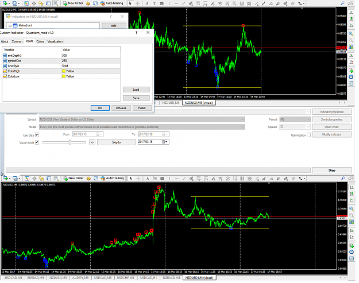Screen dimensions: 359x283
Task: Open USDCHF,M5 chart tab
Action: coord(125,277)
